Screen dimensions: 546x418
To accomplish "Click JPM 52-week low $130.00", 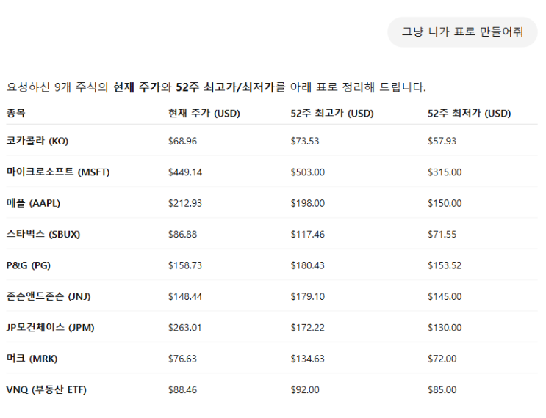I will coord(445,328).
